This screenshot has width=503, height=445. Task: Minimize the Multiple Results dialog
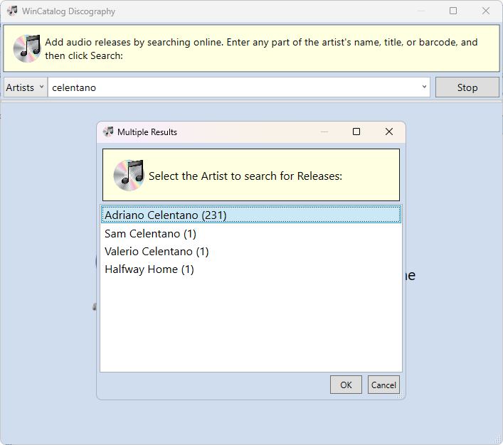point(324,132)
